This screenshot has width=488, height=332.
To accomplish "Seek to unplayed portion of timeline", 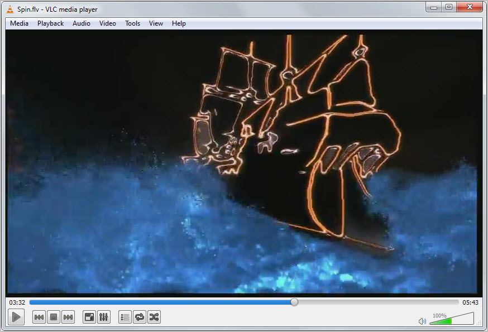I will point(378,302).
